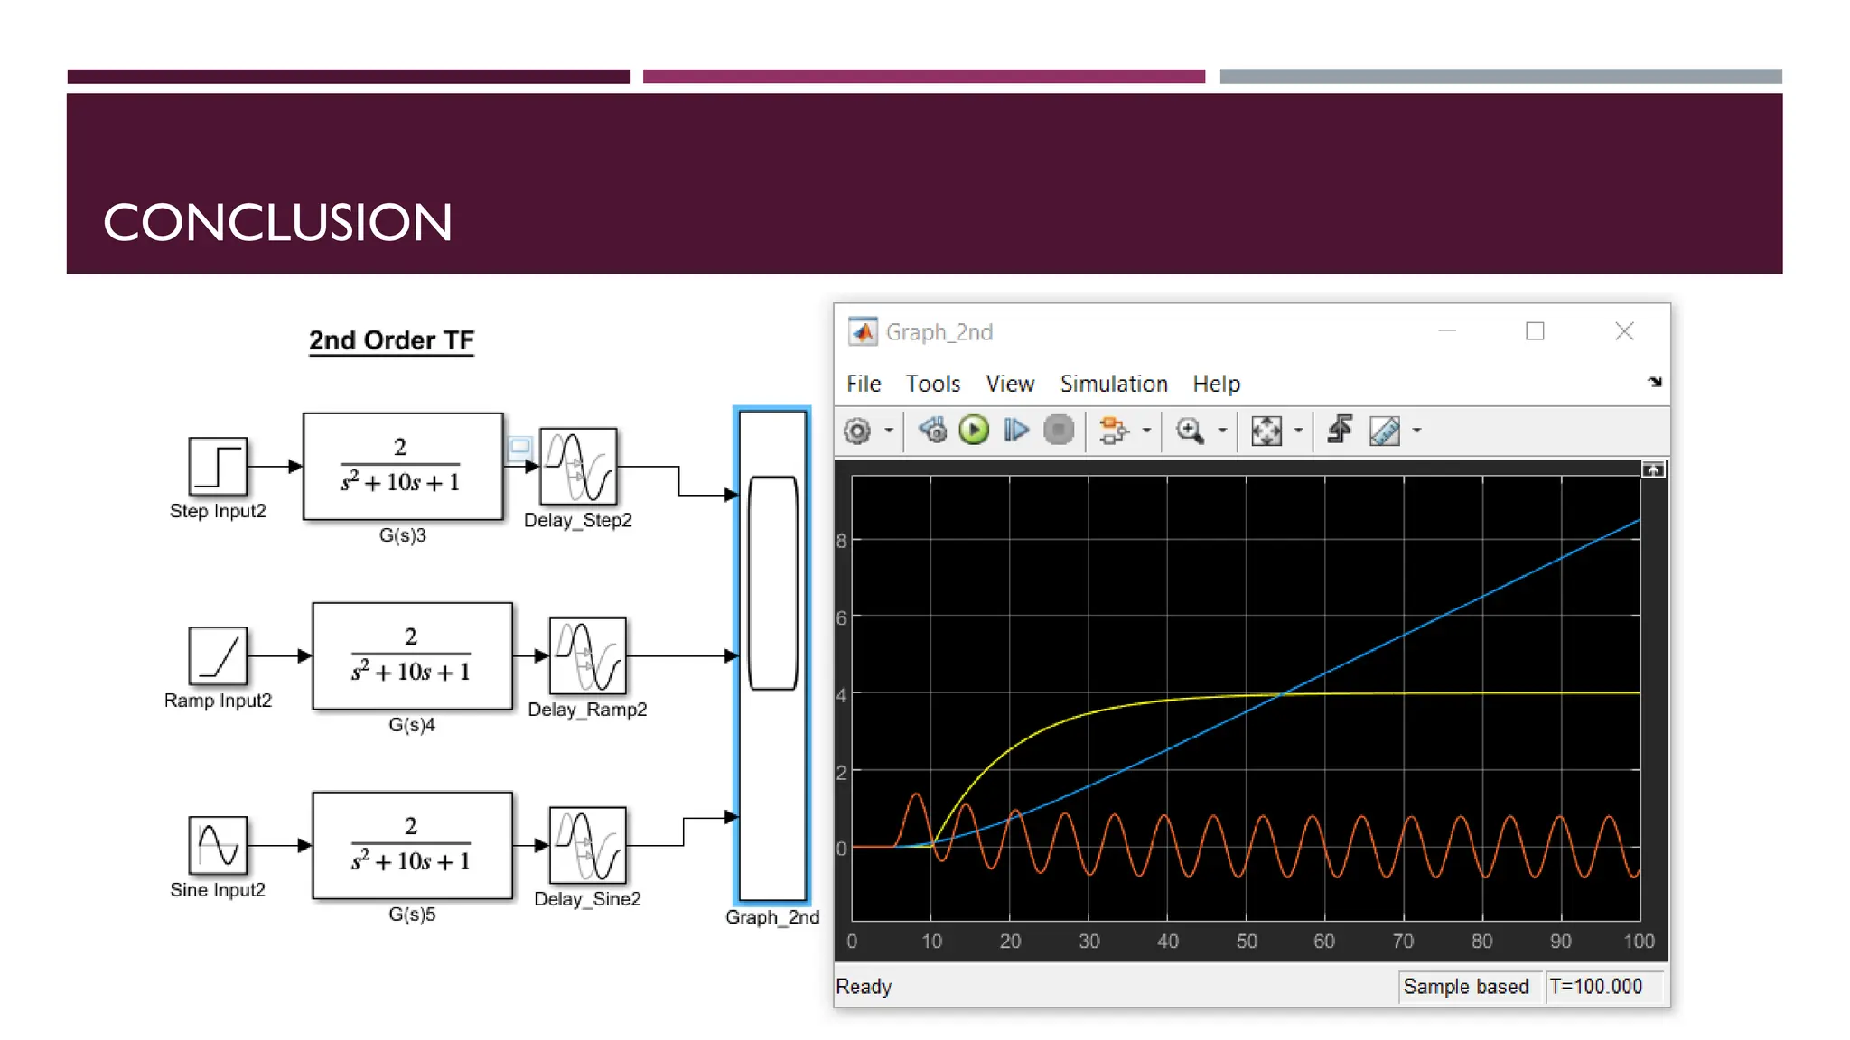The image size is (1850, 1040).
Task: Expand dropdown arrow next to Zoom tool
Action: point(1222,431)
